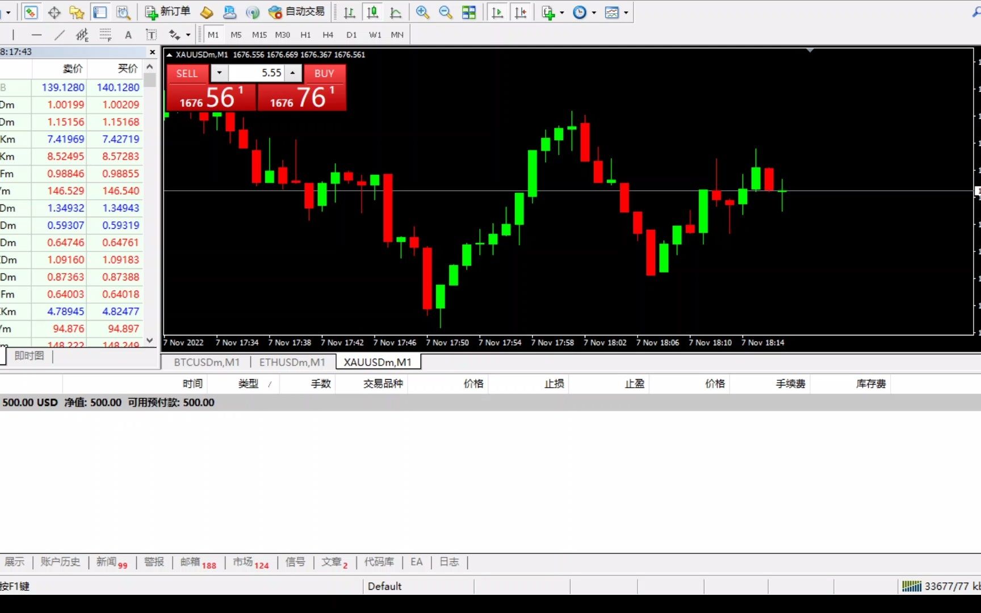The image size is (981, 613).
Task: Toggle chart shift icon
Action: click(521, 12)
